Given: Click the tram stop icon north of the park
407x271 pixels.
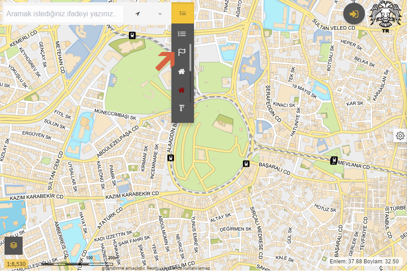Looking at the screenshot, I should click(x=132, y=35).
